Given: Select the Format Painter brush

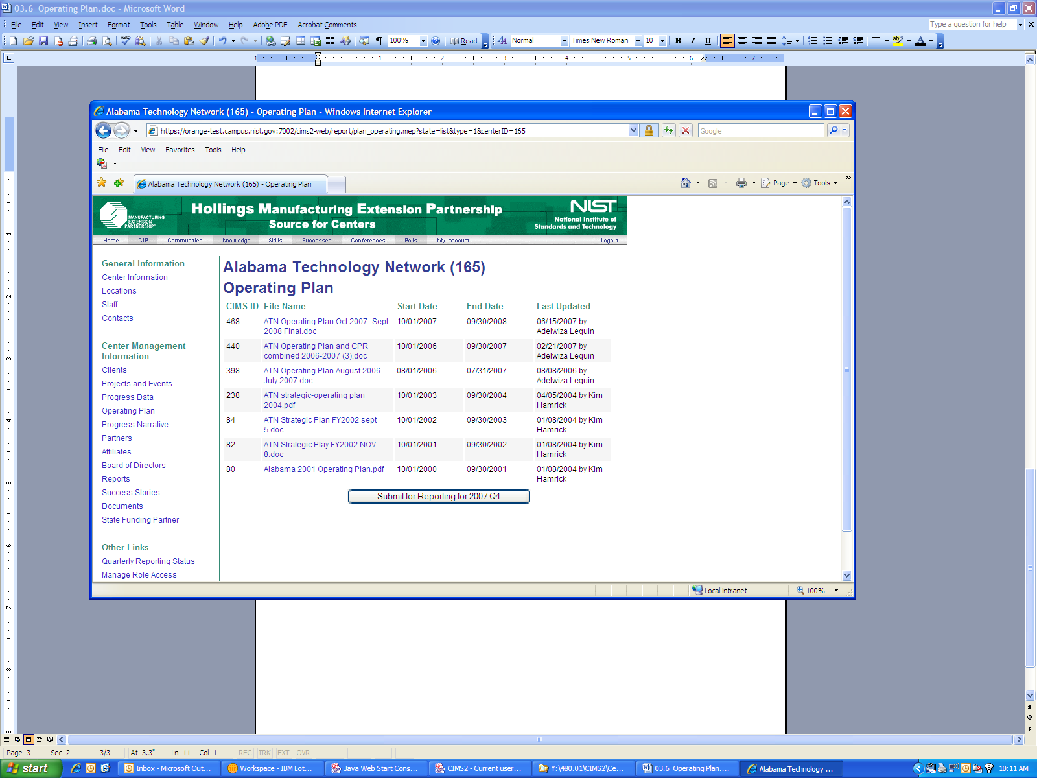Looking at the screenshot, I should coord(204,41).
